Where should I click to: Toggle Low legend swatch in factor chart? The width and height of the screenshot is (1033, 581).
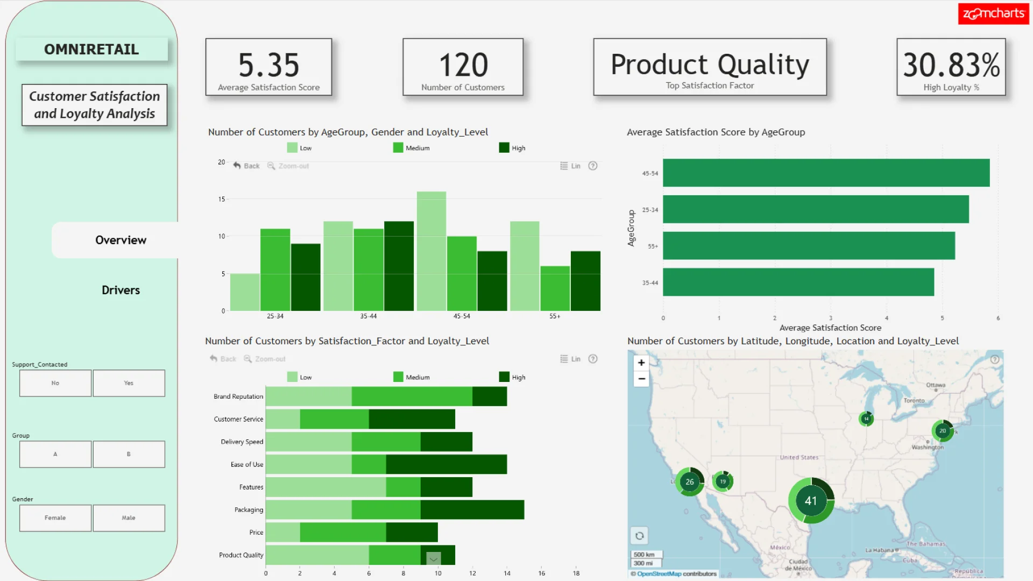tap(292, 377)
